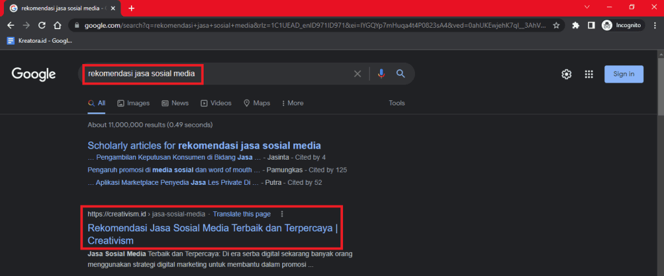The width and height of the screenshot is (664, 276).
Task: Open Pengaruh promosi di media sosial article
Action: click(x=174, y=170)
